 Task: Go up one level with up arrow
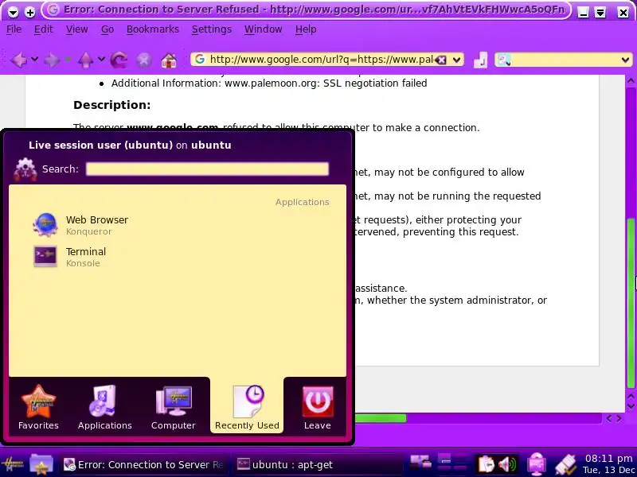tap(85, 60)
